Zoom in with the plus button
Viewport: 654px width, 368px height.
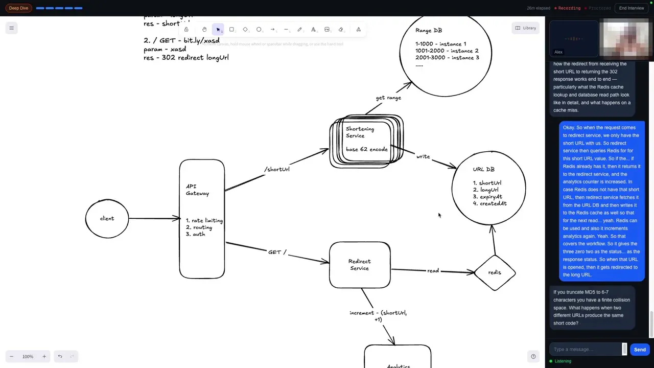[44, 356]
